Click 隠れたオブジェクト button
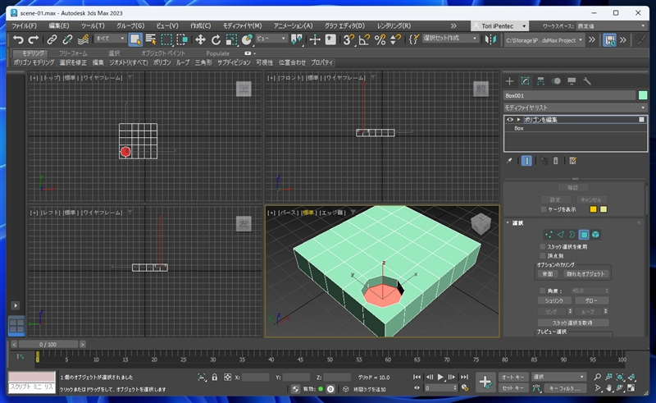 coord(585,274)
